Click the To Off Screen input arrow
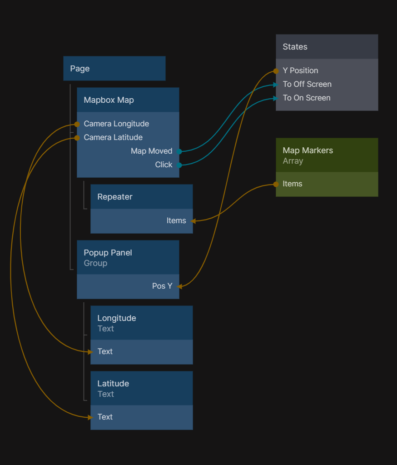The image size is (397, 465). pyautogui.click(x=275, y=85)
